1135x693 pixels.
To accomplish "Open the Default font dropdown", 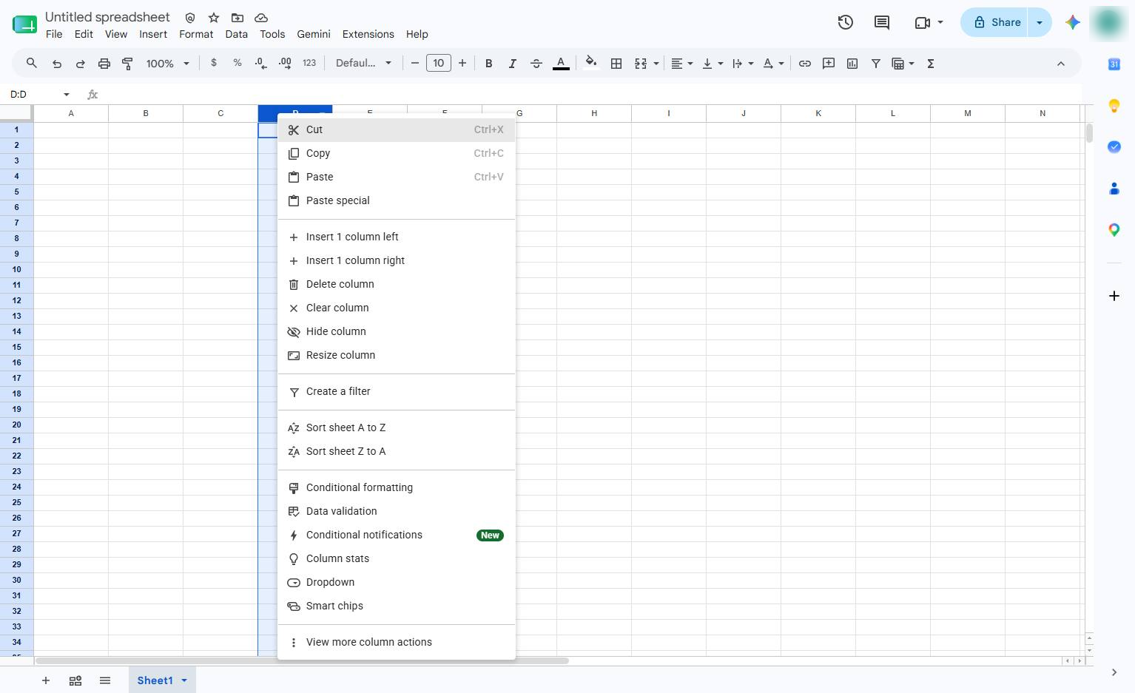I will click(363, 64).
